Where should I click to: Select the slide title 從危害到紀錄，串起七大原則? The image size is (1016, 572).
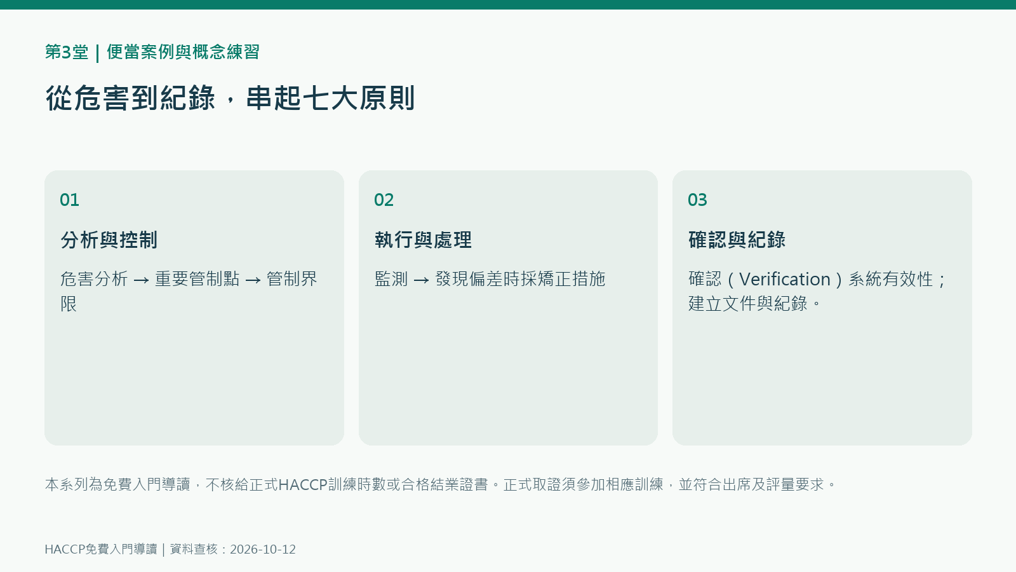coord(230,99)
